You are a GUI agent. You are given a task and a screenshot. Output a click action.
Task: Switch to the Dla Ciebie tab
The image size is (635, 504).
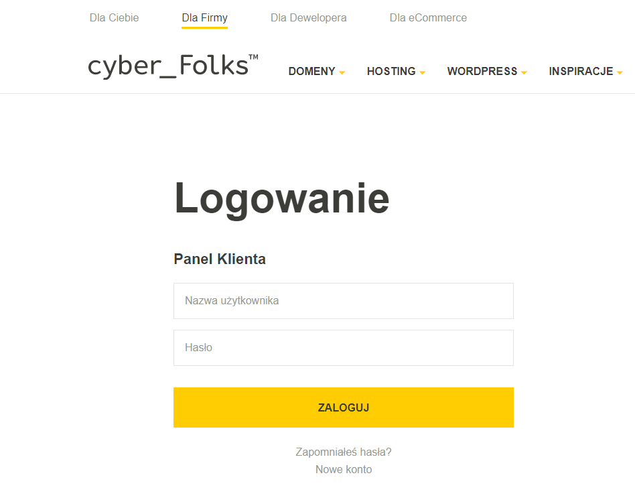(x=114, y=18)
